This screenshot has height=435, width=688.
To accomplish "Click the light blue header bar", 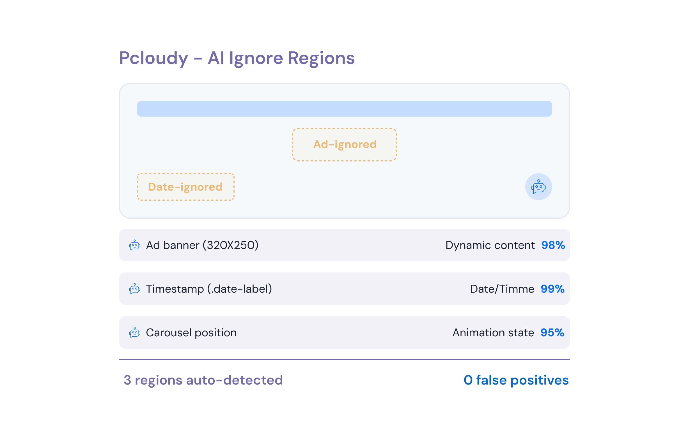I will 344,109.
